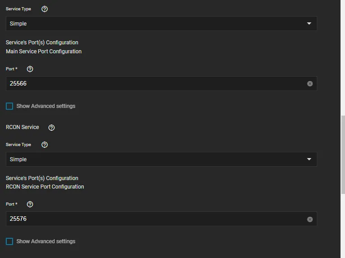Click the help icon beside the top Service Type label
The height and width of the screenshot is (258, 345).
coord(44,9)
